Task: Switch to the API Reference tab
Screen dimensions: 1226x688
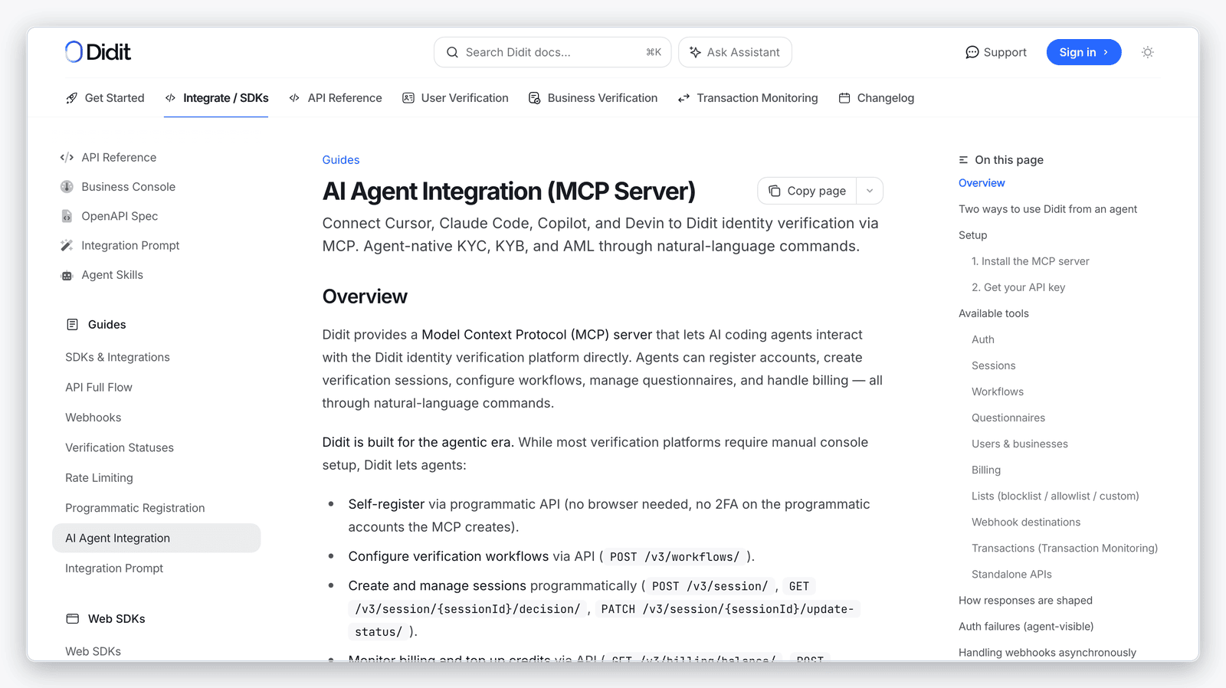Action: pyautogui.click(x=336, y=98)
